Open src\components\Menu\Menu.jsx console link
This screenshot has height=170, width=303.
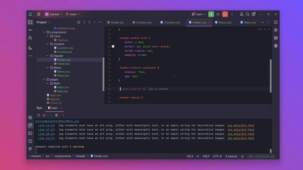tap(57, 121)
